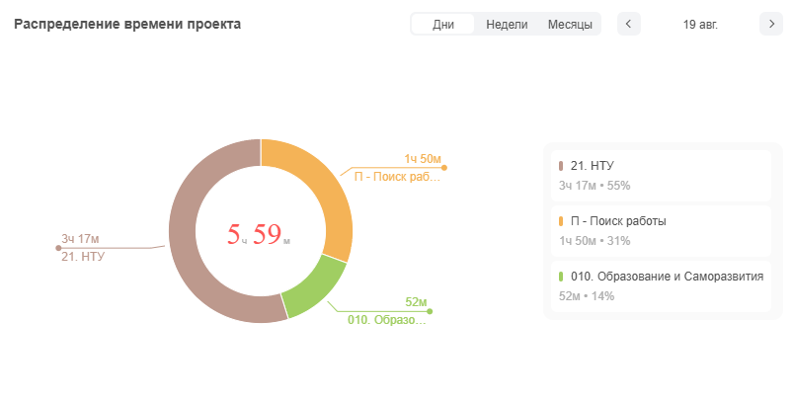Click the green Образование color marker

[561, 277]
